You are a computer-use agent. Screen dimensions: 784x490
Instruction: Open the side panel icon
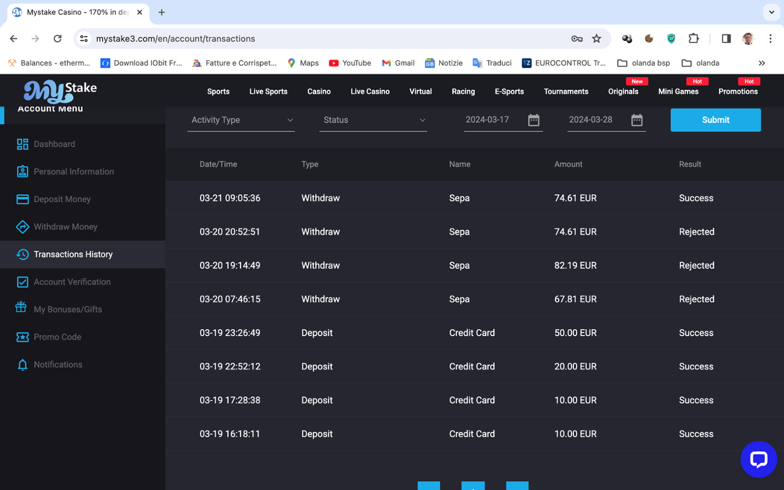tap(726, 39)
